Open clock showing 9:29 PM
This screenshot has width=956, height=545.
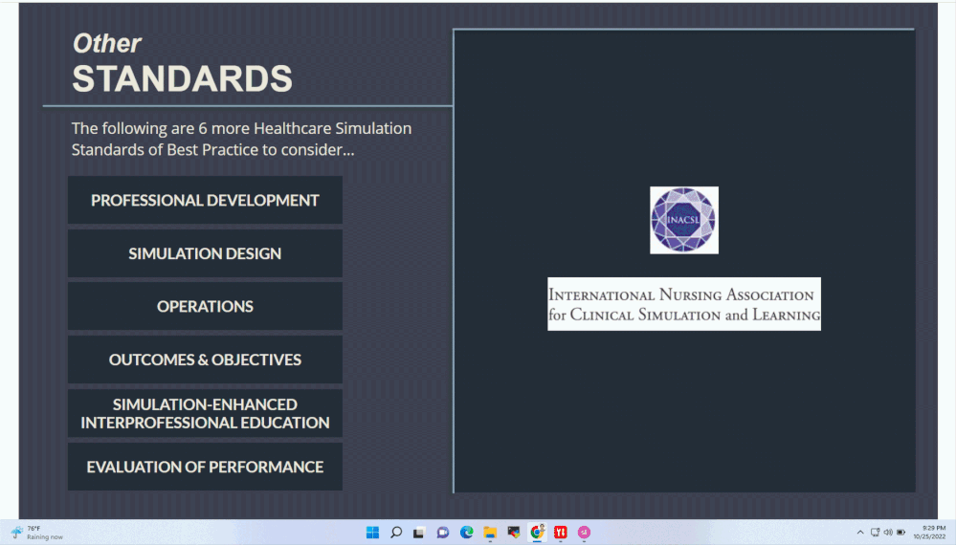(930, 533)
